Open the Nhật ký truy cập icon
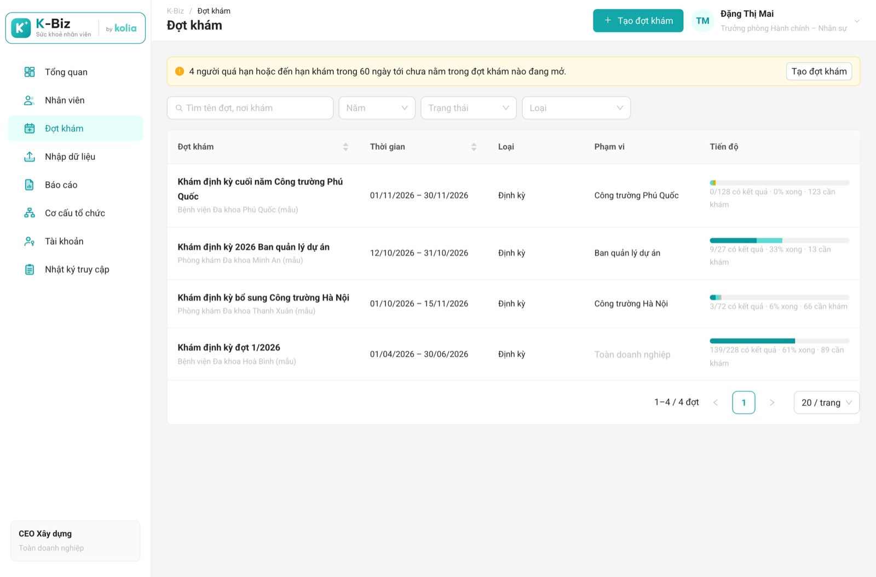The image size is (876, 577). point(30,269)
